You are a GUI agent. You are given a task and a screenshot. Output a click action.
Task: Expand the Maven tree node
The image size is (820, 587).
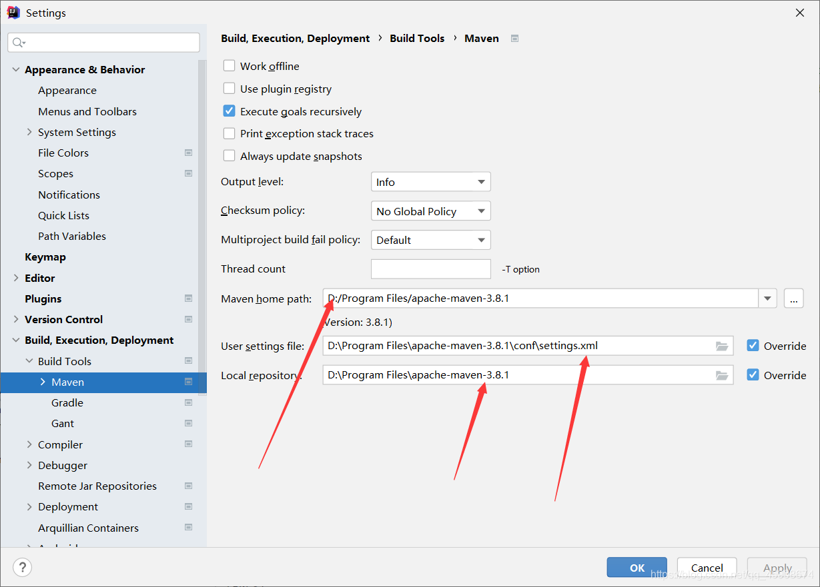[x=43, y=382]
